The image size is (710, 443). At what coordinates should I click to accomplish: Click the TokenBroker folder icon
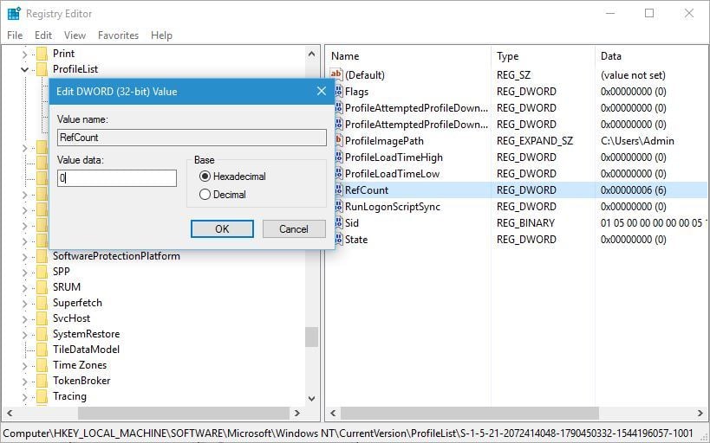click(42, 381)
